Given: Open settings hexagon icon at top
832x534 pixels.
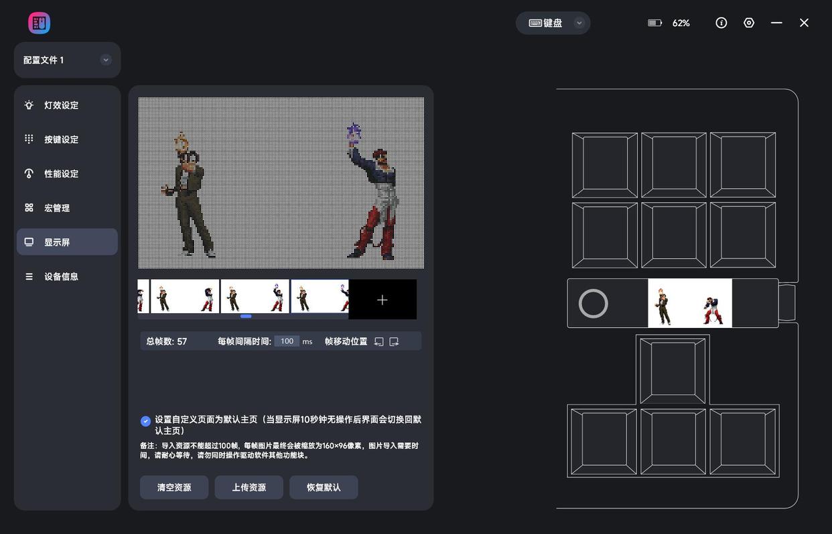Looking at the screenshot, I should click(749, 23).
